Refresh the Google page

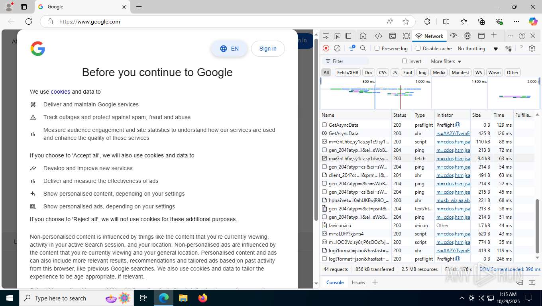(29, 22)
